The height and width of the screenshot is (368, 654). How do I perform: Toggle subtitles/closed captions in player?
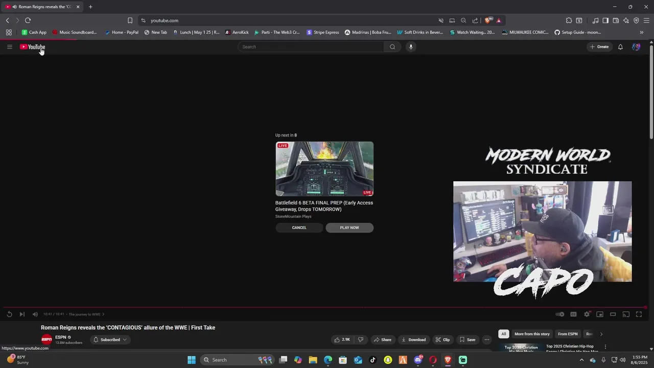[x=573, y=314]
